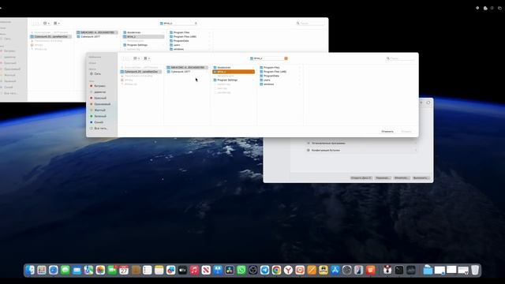
Task: Open grouping dropdown in front dialog toolbar
Action: click(x=147, y=58)
